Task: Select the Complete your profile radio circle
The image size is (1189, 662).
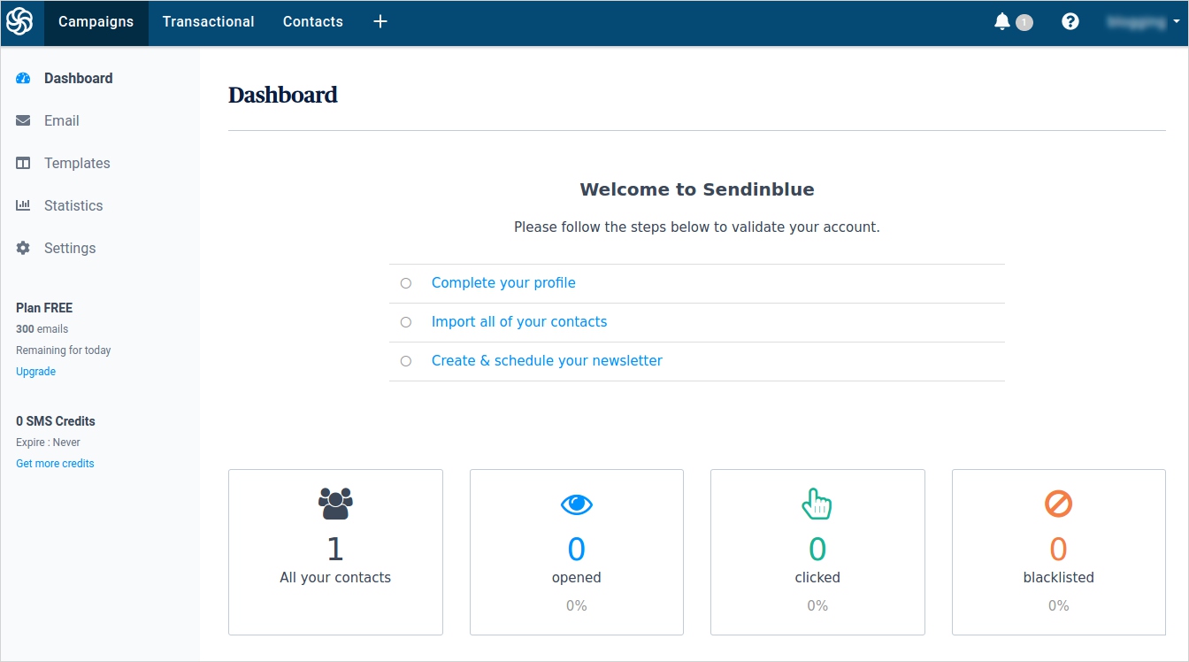Action: click(x=406, y=283)
